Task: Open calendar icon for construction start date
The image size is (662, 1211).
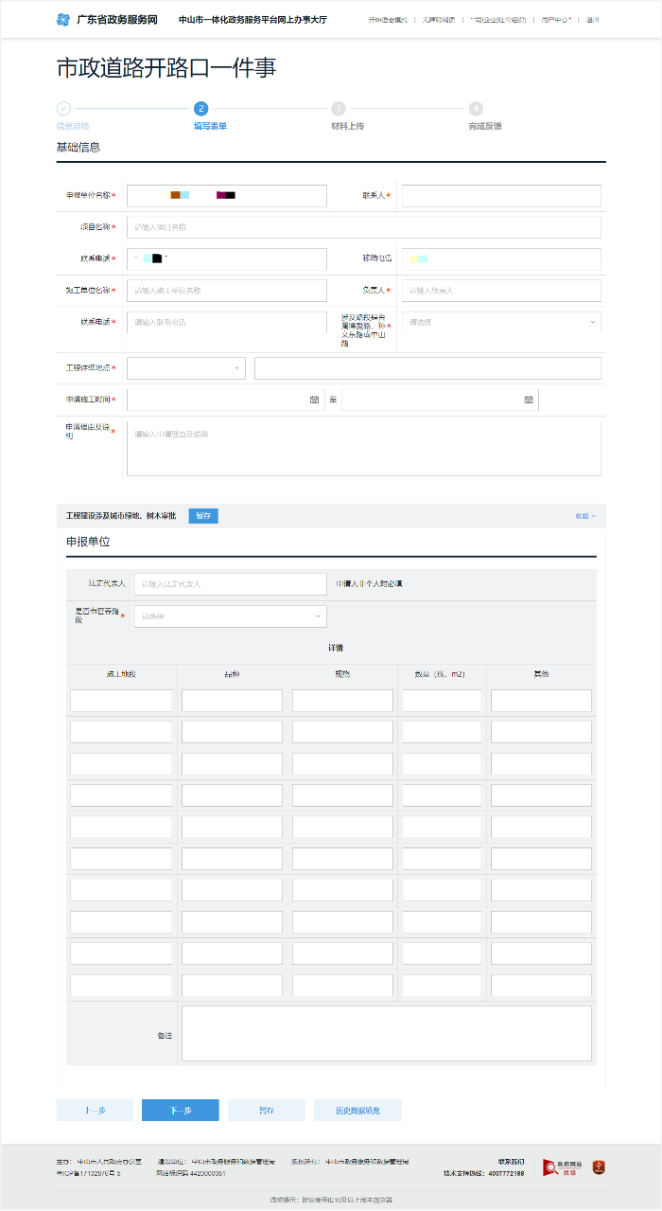Action: [314, 400]
